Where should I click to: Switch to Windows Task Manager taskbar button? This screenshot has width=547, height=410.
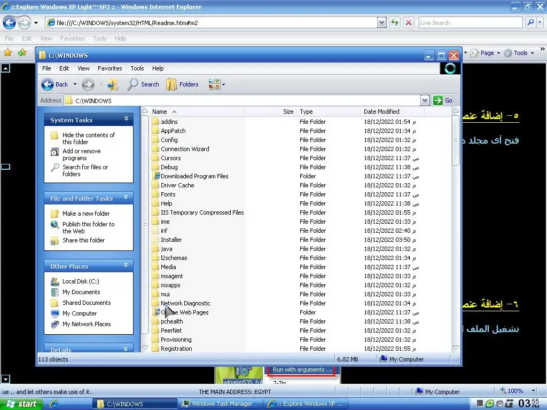tap(221, 404)
